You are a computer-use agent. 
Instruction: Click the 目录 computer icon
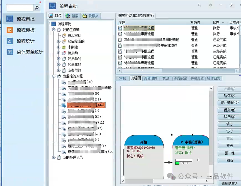(x=51, y=15)
